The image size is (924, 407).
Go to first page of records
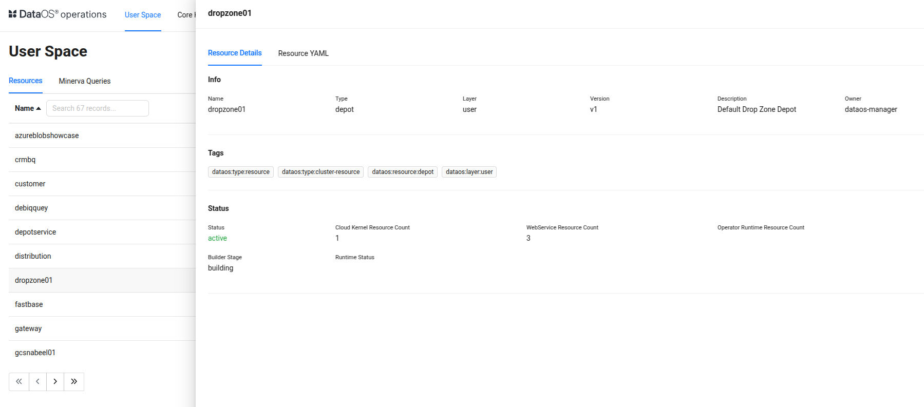coord(19,381)
